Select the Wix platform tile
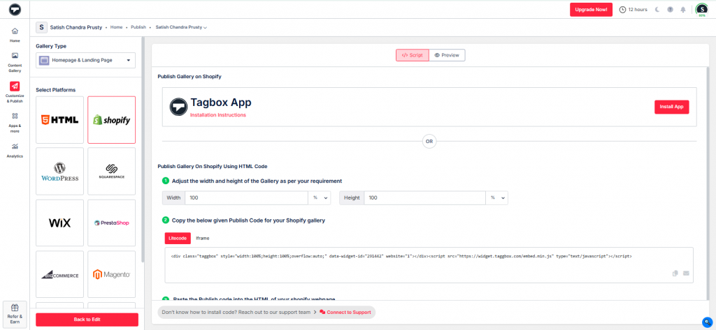The height and width of the screenshot is (330, 716). tap(60, 223)
